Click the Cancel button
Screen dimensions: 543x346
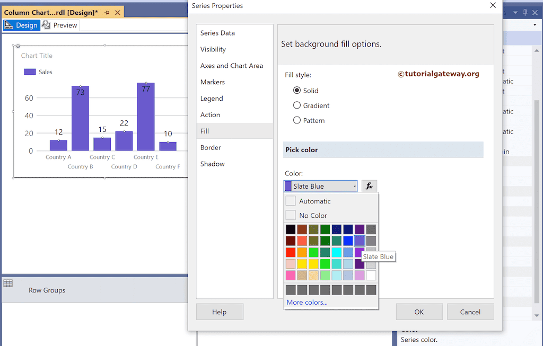[470, 312]
